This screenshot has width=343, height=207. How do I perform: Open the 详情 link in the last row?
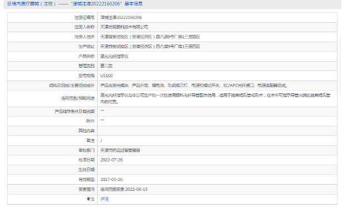[104, 199]
